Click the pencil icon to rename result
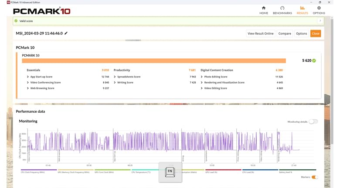Screen dimensions: 340x188 pyautogui.click(x=66, y=33)
